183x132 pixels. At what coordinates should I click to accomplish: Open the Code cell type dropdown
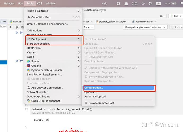[x=88, y=27]
